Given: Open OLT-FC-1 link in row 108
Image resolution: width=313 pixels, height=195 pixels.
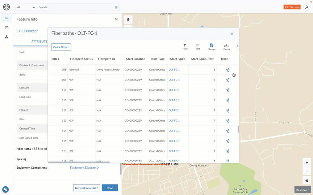Looking at the screenshot, I should [x=174, y=70].
